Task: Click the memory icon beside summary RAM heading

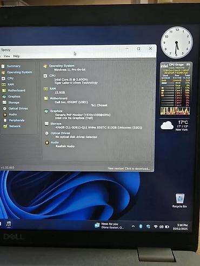Action: [x=45, y=89]
